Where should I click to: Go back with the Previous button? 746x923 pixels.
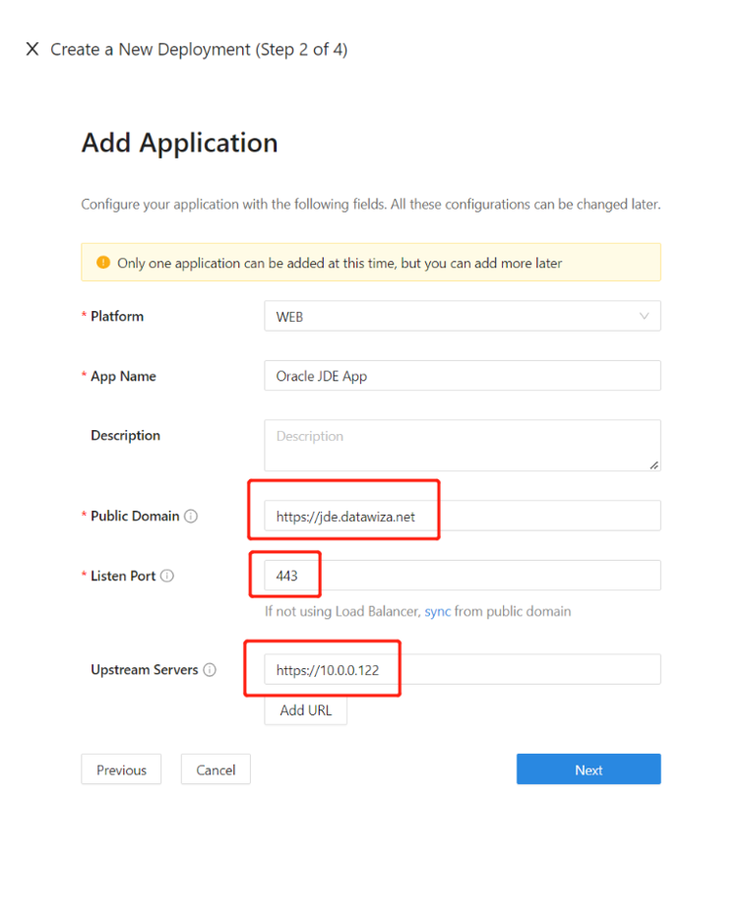[x=121, y=769]
